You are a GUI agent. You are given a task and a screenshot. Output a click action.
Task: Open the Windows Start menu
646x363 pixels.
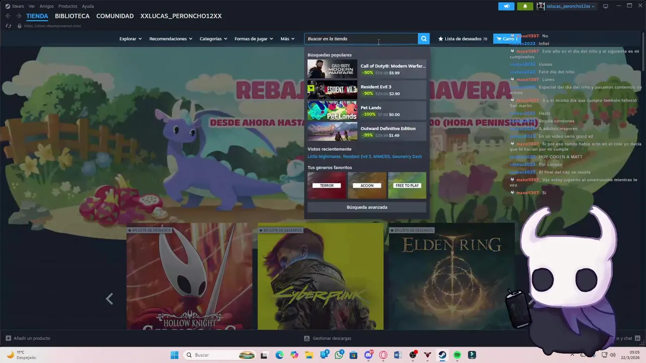point(174,355)
